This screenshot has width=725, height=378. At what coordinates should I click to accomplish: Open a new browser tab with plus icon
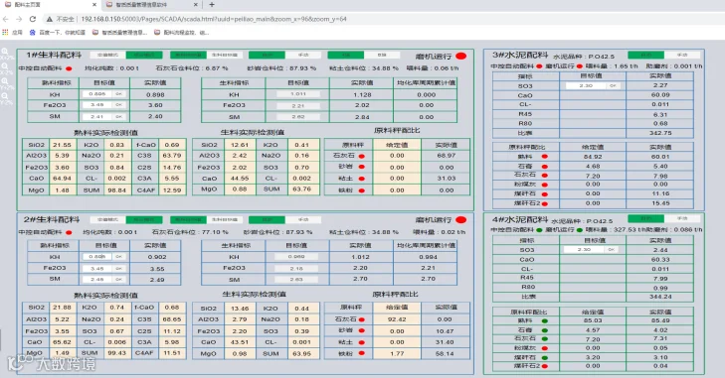pyautogui.click(x=212, y=5)
